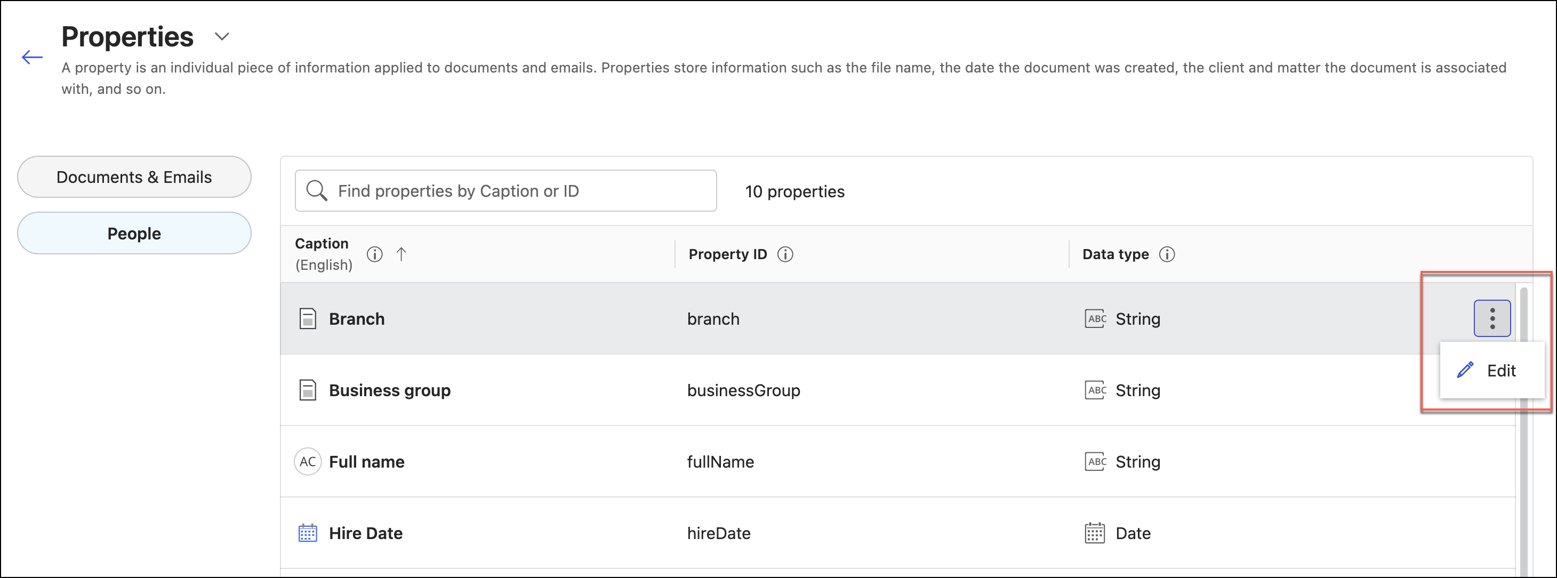
Task: Expand the Properties title dropdown chevron
Action: point(222,37)
